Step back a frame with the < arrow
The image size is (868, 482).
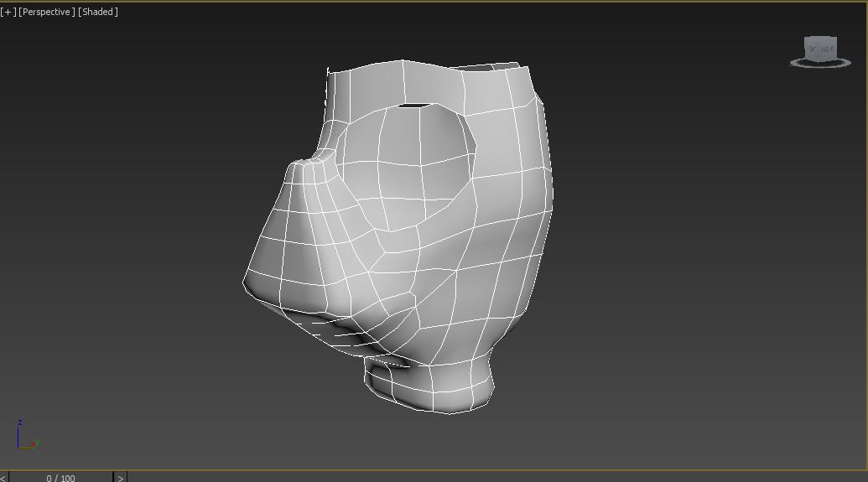point(3,478)
